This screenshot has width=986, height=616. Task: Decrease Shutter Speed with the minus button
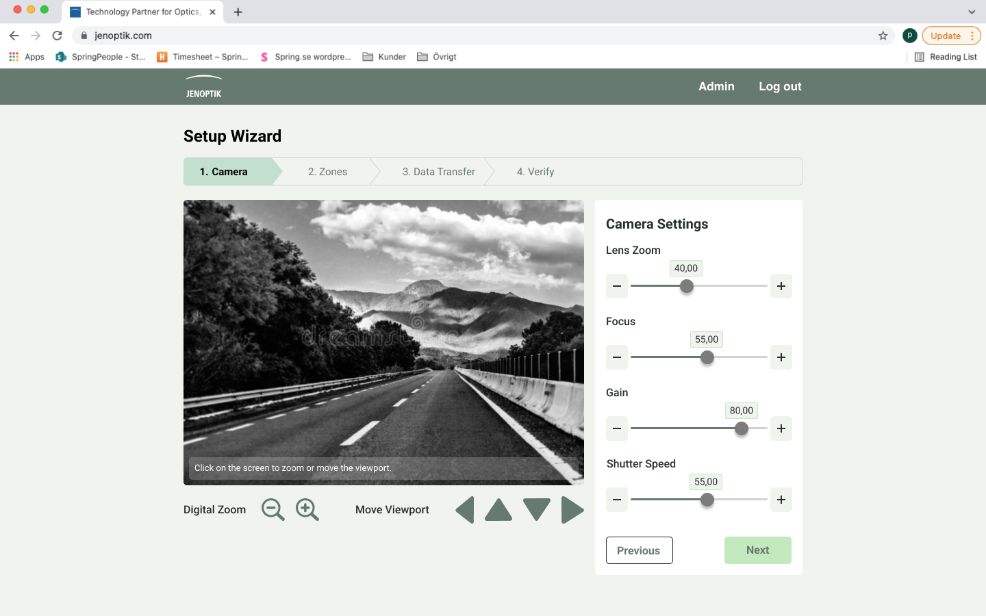[x=617, y=500]
